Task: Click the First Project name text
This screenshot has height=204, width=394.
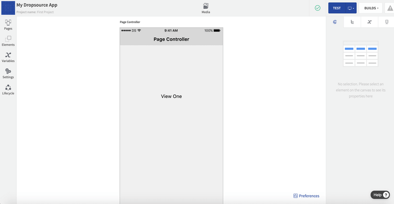Action: [45, 12]
